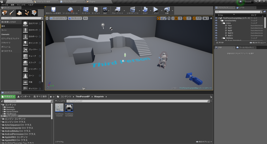267x144 pixels.
Task: Select the Player Start icon
Action: coord(25,50)
